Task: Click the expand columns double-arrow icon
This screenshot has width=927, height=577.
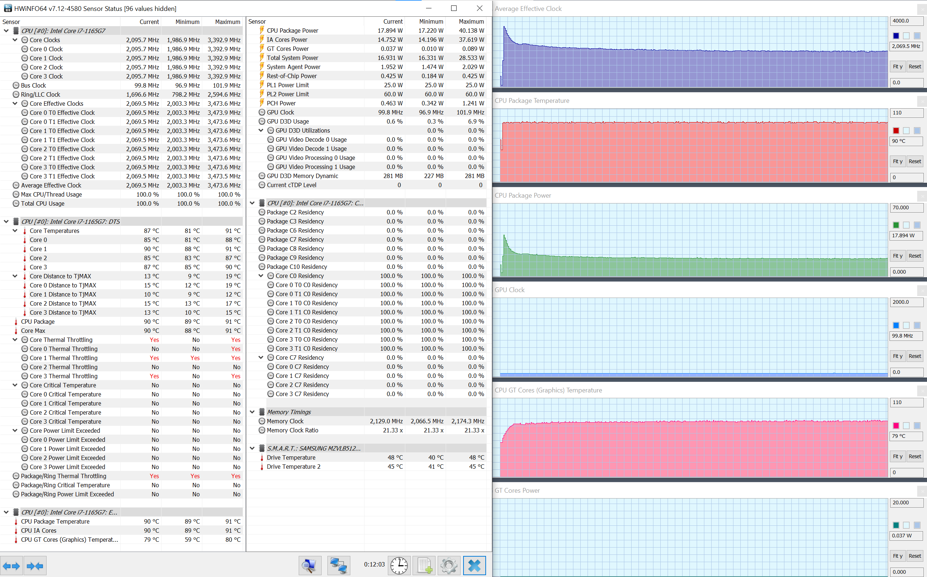Action: pos(11,565)
